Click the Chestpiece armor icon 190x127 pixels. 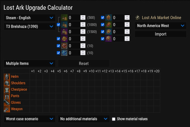click(x=7, y=89)
